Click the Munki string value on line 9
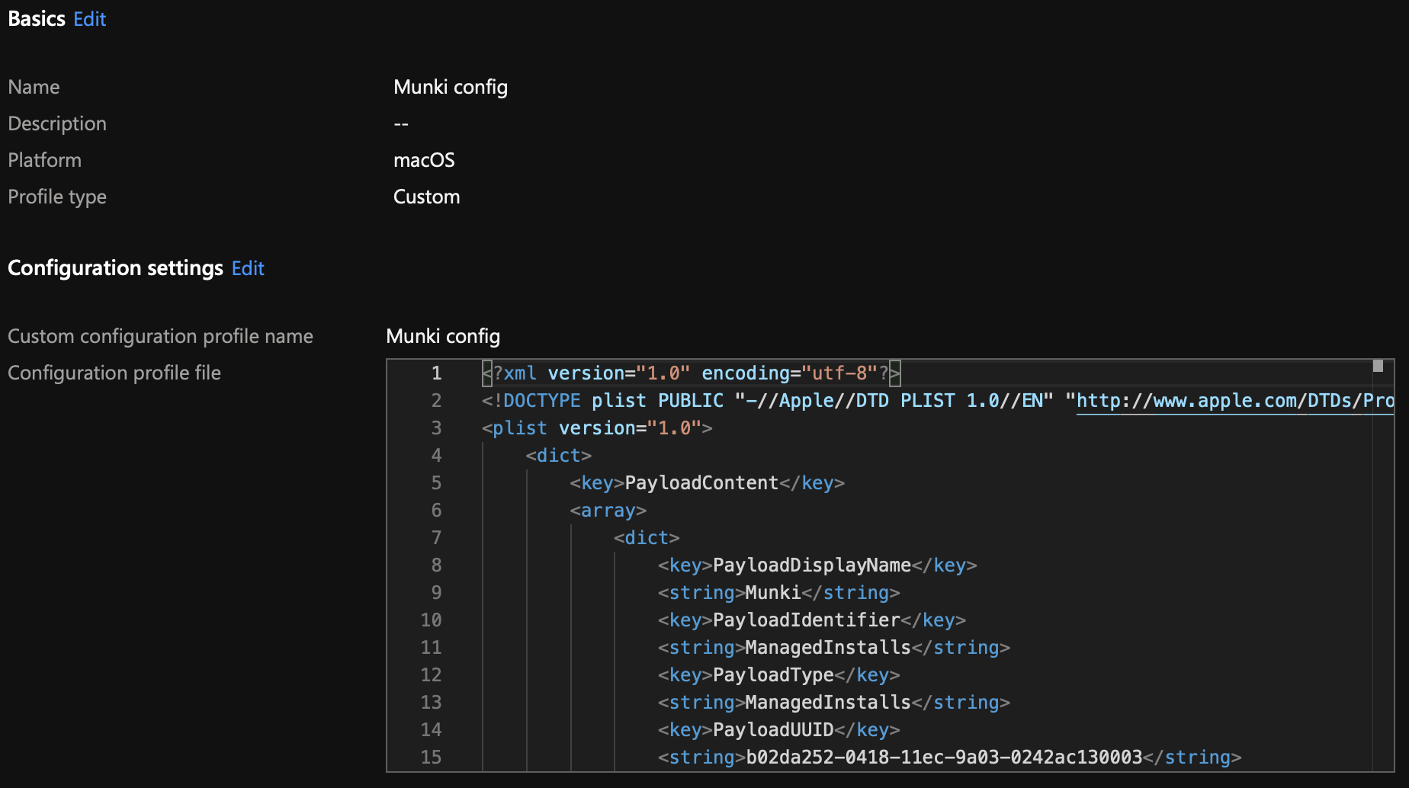This screenshot has width=1409, height=788. click(x=772, y=593)
